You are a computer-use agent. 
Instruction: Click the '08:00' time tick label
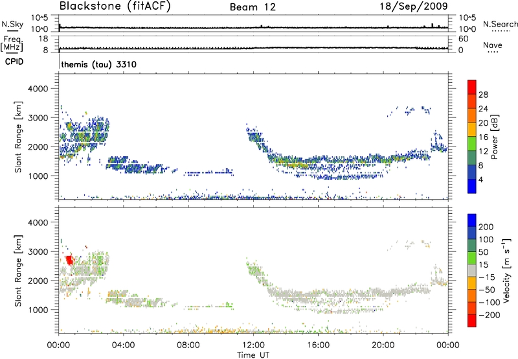(188, 345)
